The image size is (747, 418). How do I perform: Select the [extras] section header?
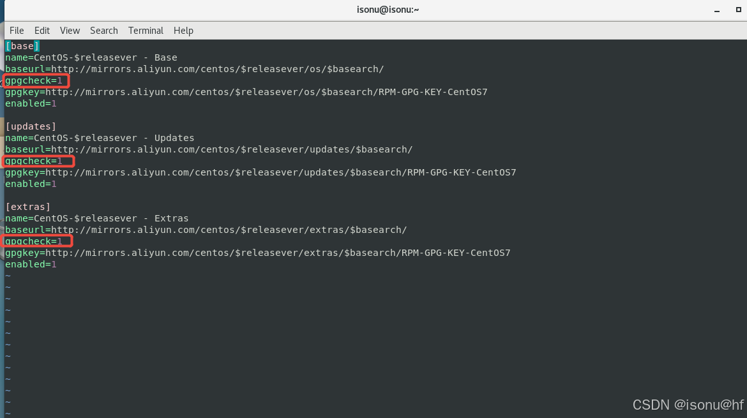tap(28, 206)
